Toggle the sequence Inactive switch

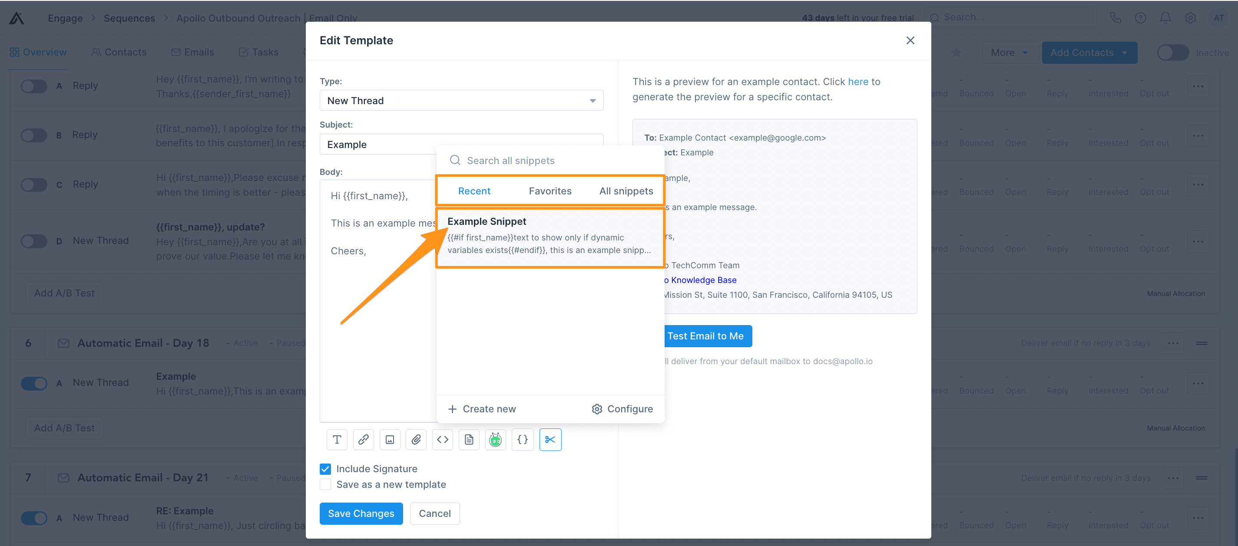pos(1173,53)
